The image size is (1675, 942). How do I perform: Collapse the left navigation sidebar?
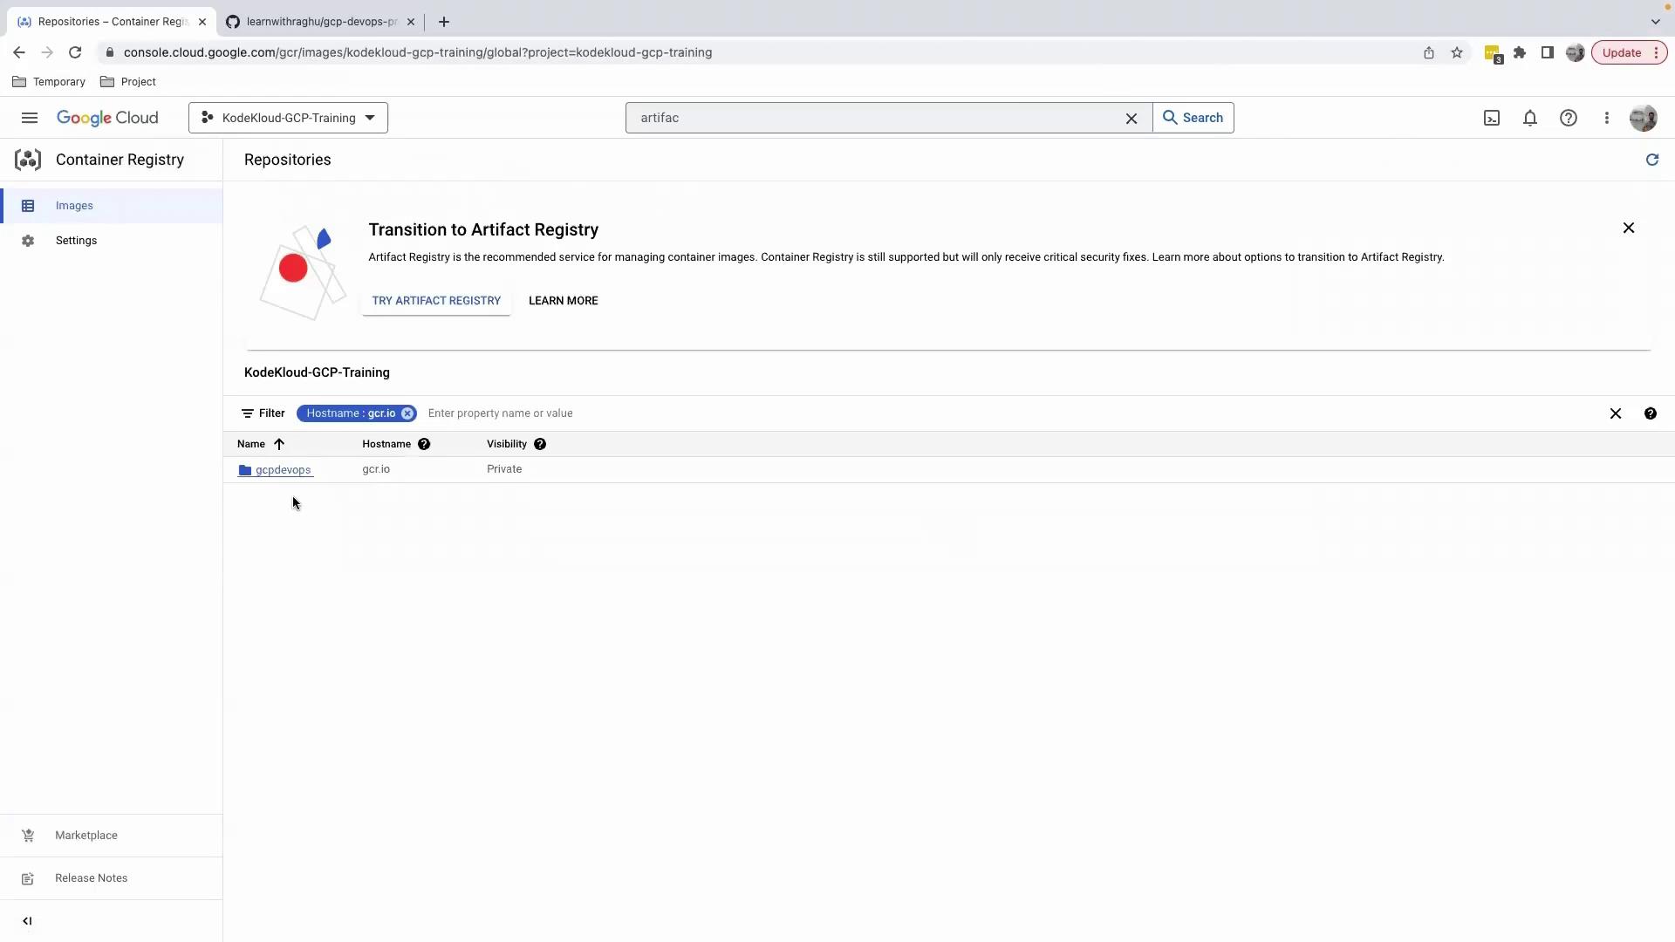tap(27, 921)
